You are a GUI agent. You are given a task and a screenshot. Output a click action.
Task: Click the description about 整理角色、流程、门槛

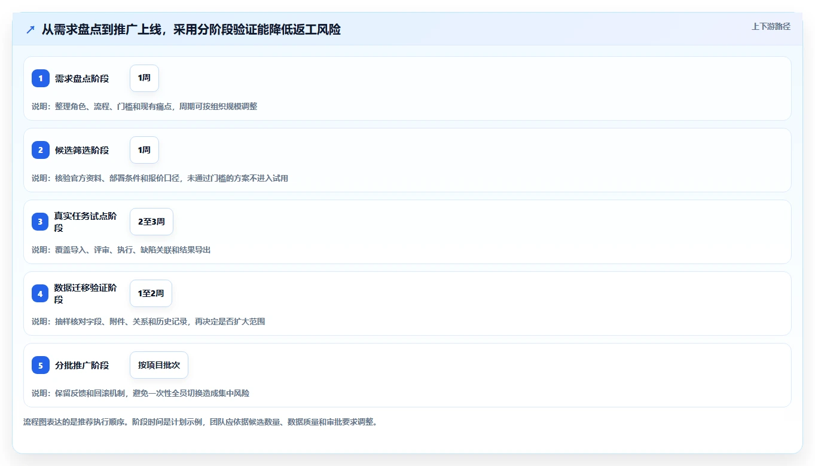(x=144, y=106)
